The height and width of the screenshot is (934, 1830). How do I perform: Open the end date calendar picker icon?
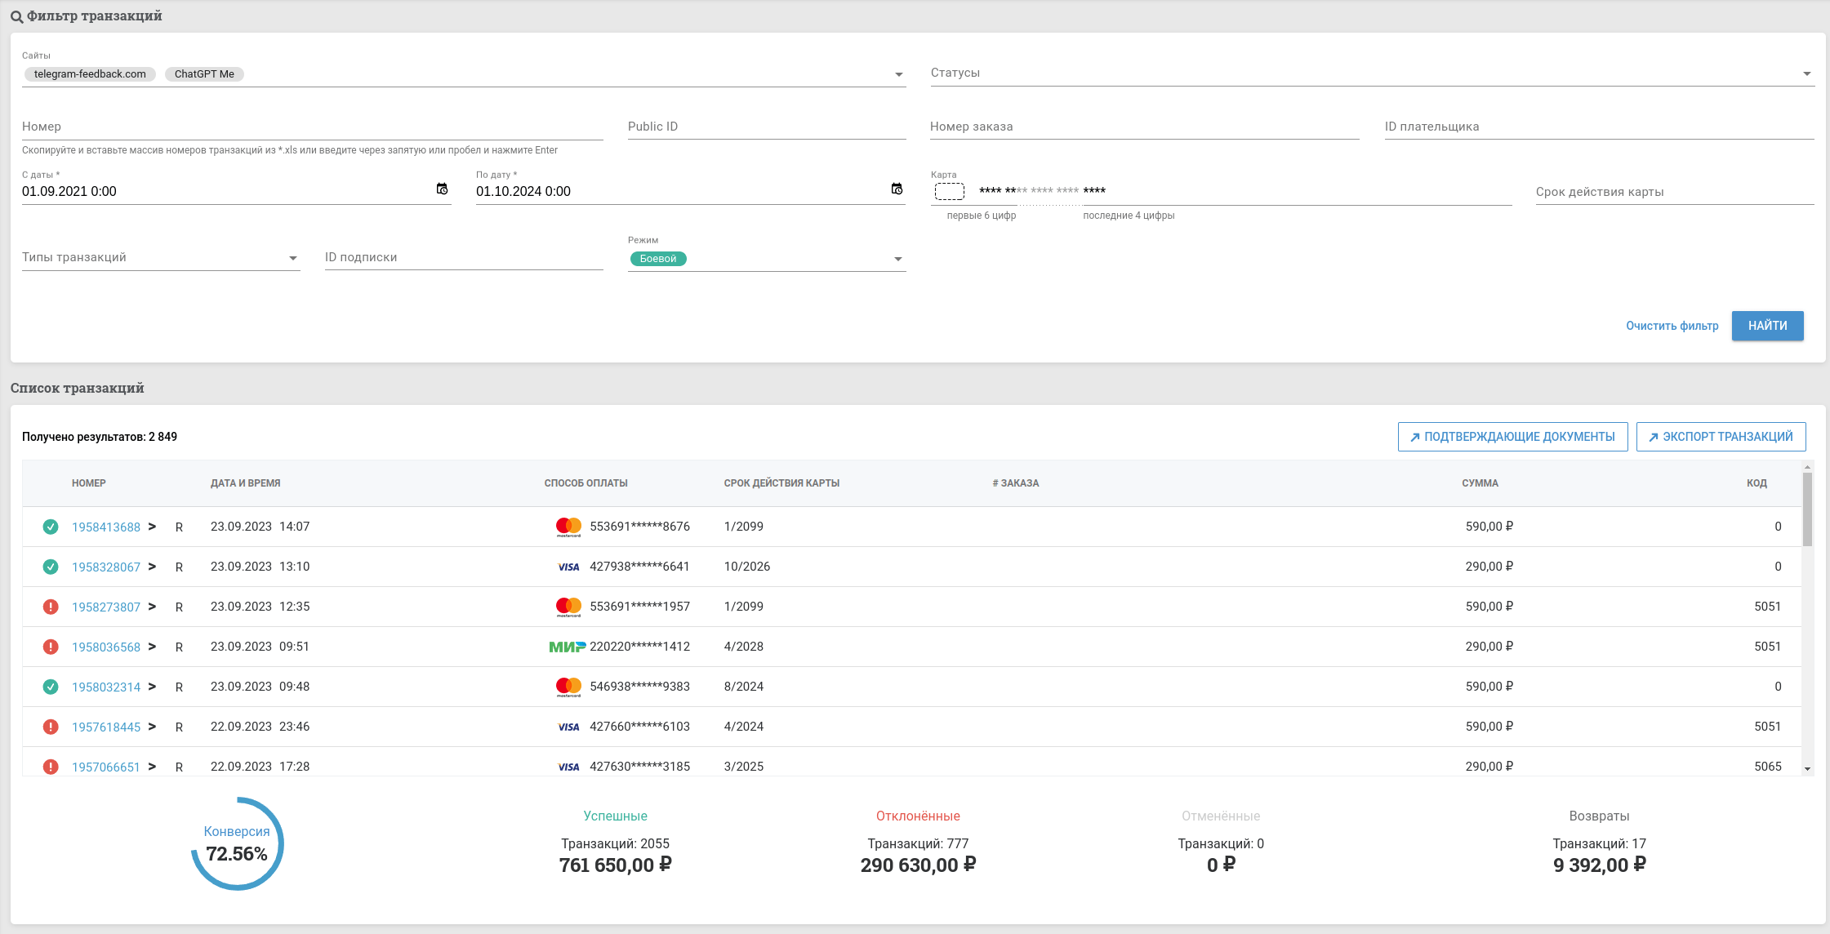(x=897, y=189)
